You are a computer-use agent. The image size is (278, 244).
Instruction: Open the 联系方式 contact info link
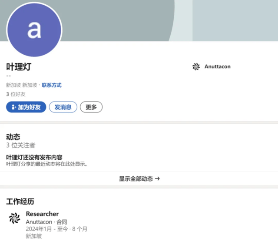coord(52,85)
